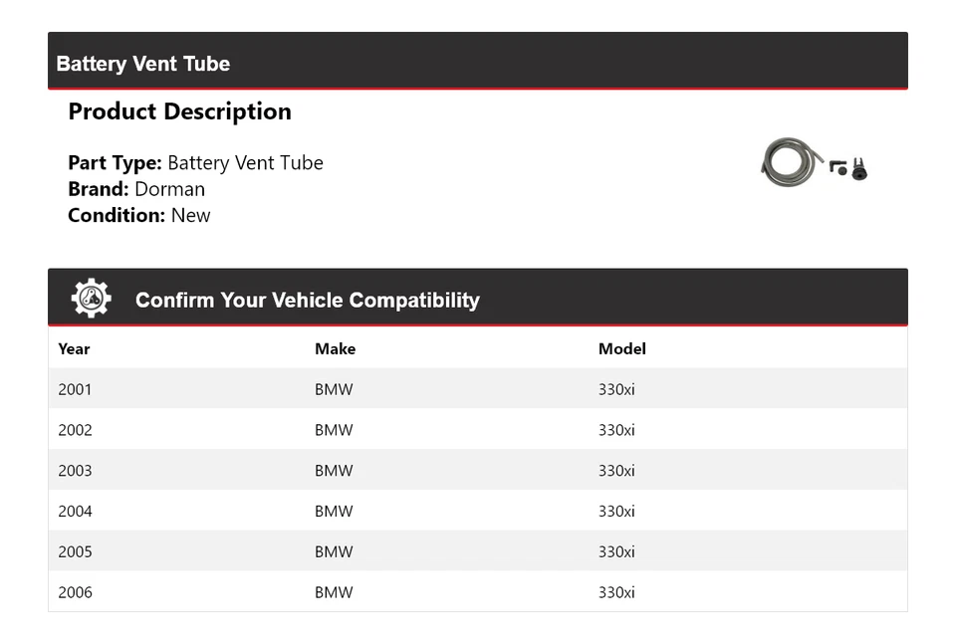Image resolution: width=956 pixels, height=644 pixels.
Task: Click 330xi in the 2006 row
Action: click(616, 593)
